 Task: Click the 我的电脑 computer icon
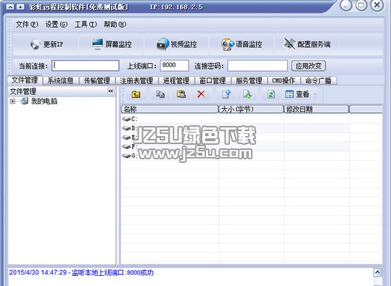click(25, 101)
